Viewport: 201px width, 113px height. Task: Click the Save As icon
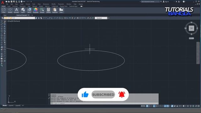[14, 2]
